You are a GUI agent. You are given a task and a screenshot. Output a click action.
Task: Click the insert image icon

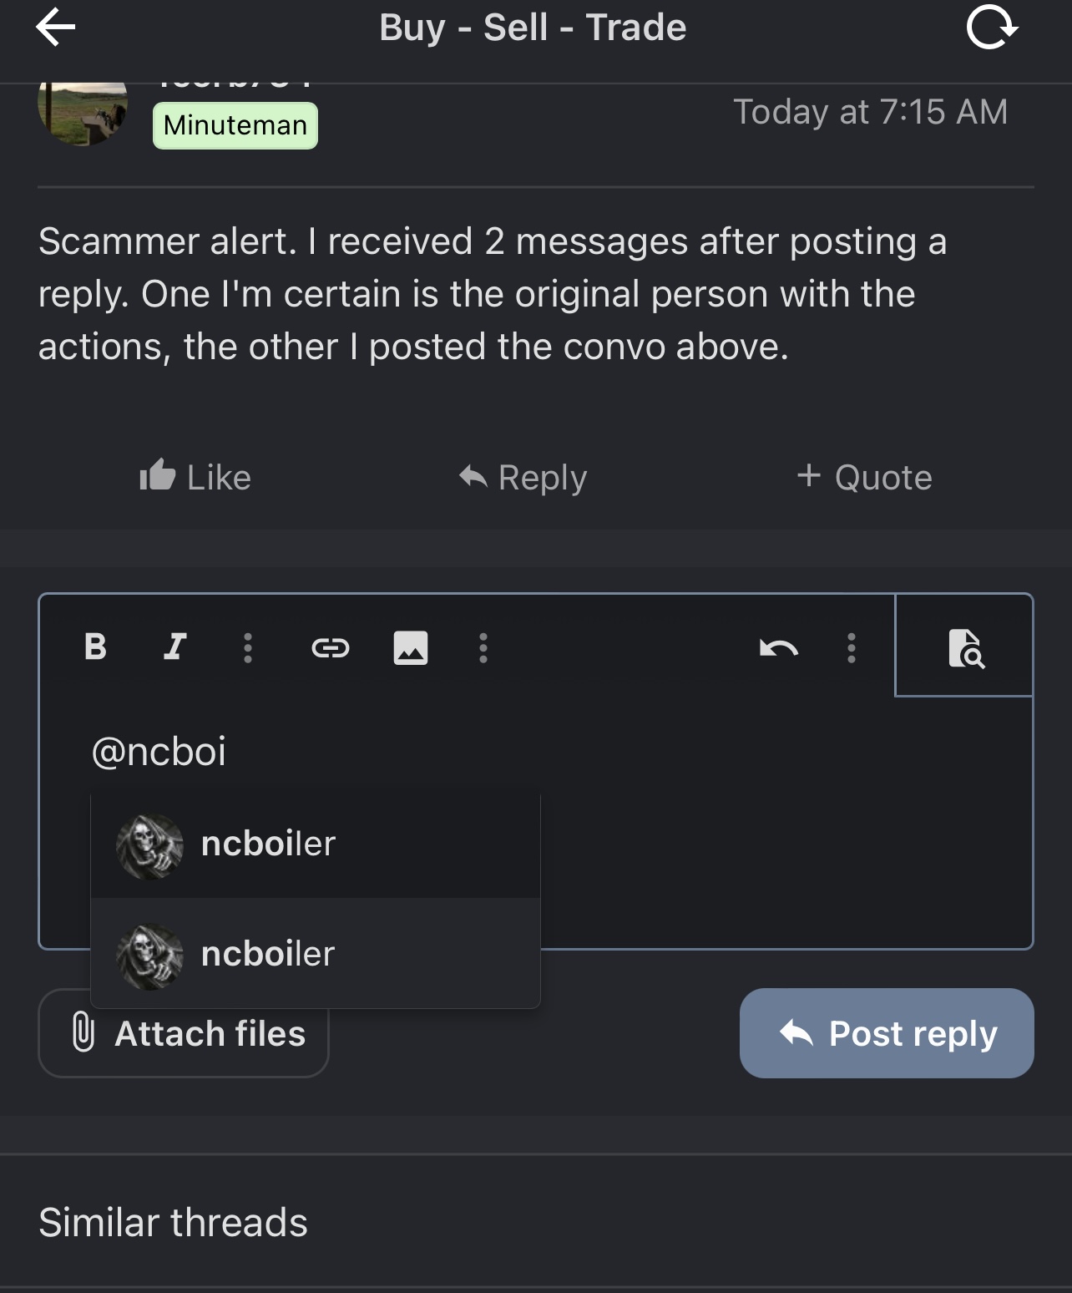[x=411, y=647]
